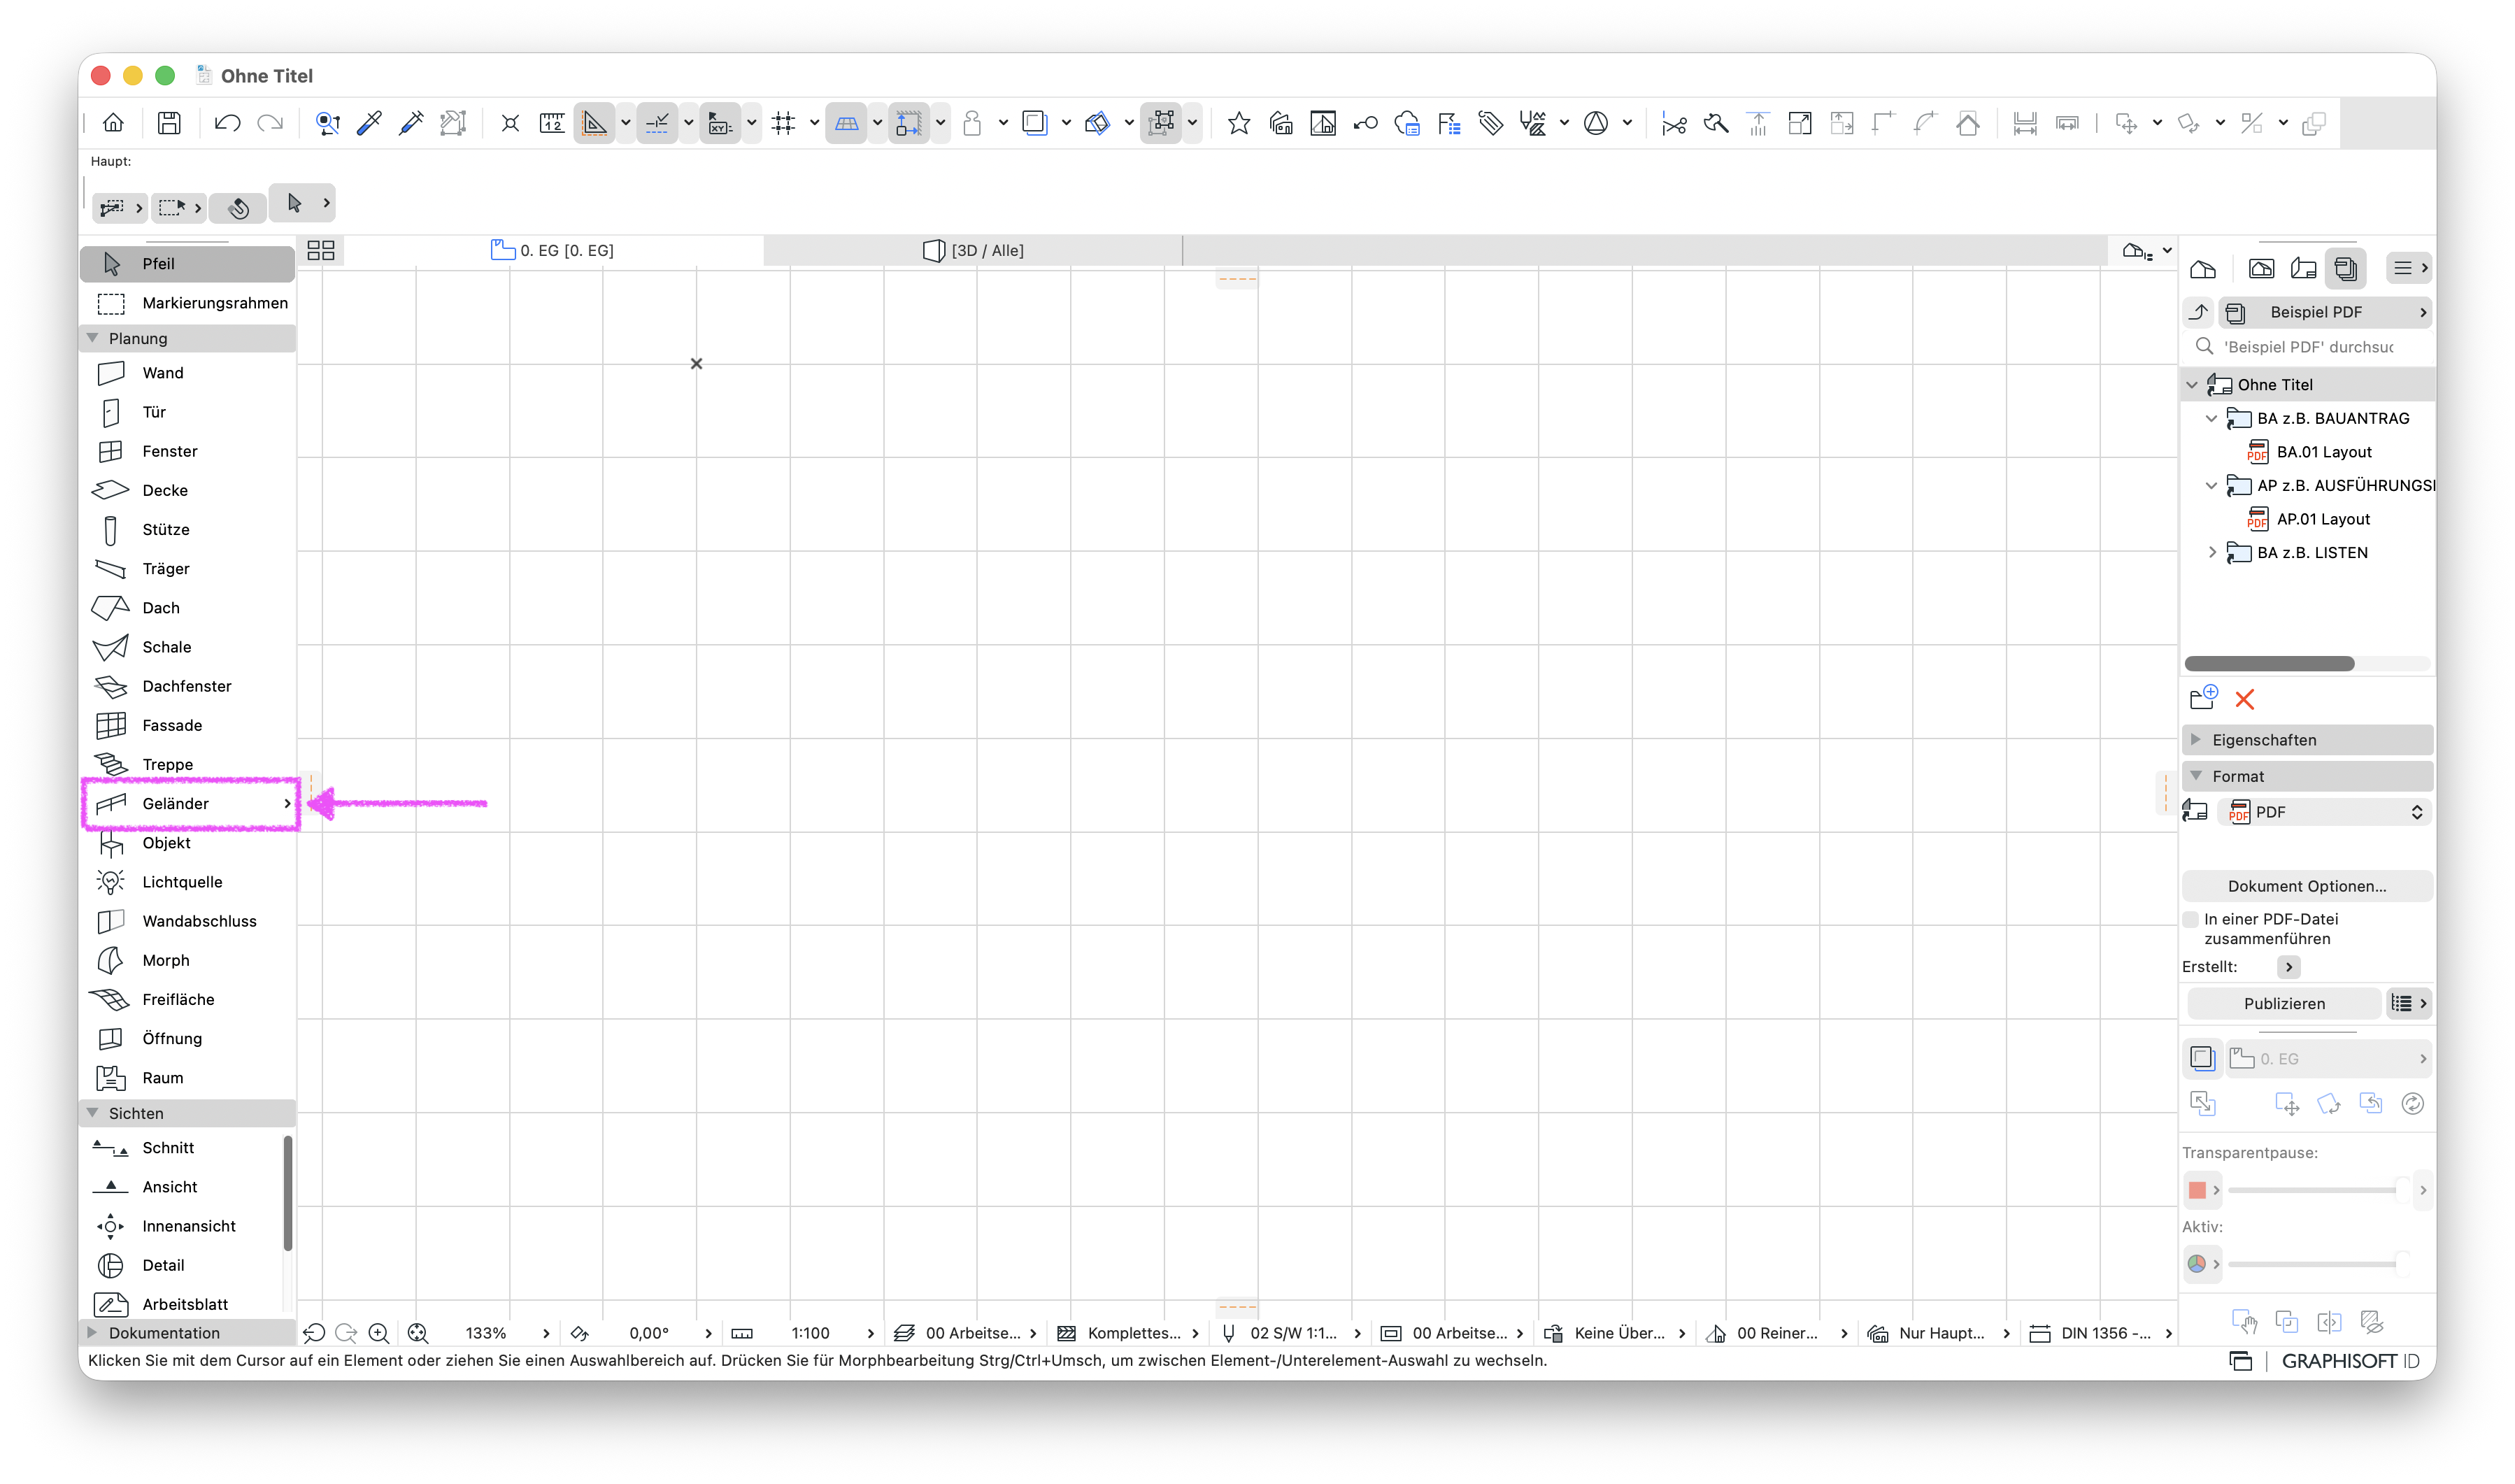
Task: Click the Home icon in toolbar
Action: [113, 123]
